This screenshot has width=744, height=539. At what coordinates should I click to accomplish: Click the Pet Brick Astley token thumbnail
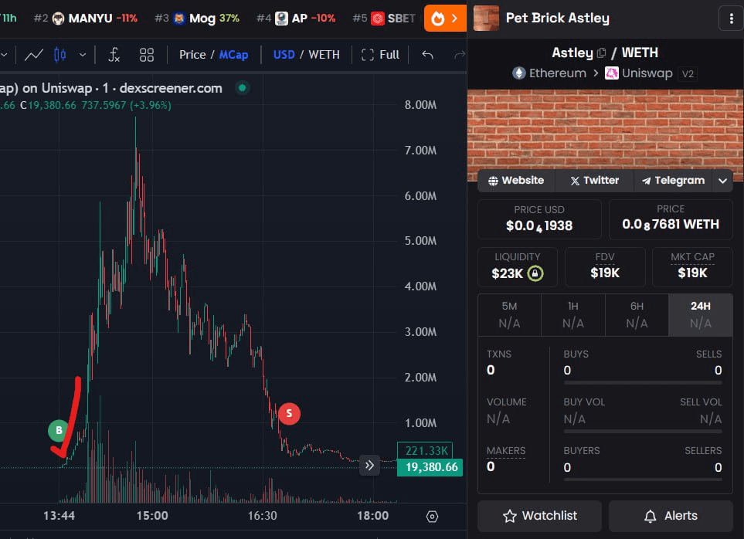tap(487, 19)
